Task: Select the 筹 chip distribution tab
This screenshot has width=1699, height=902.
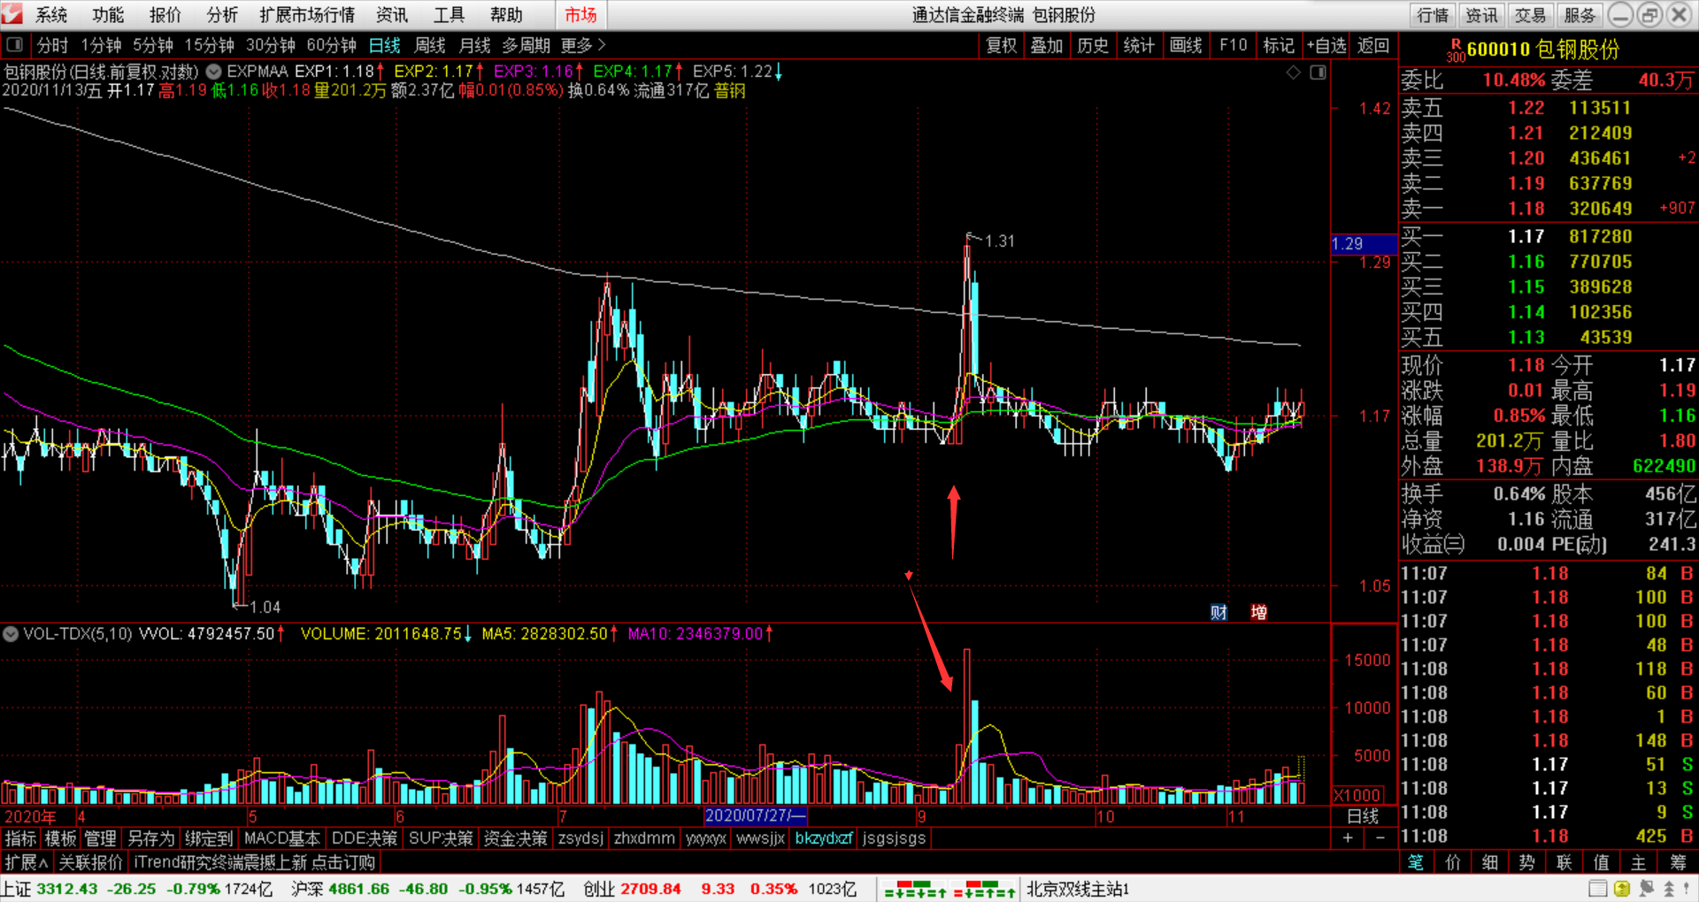Action: coord(1677,862)
